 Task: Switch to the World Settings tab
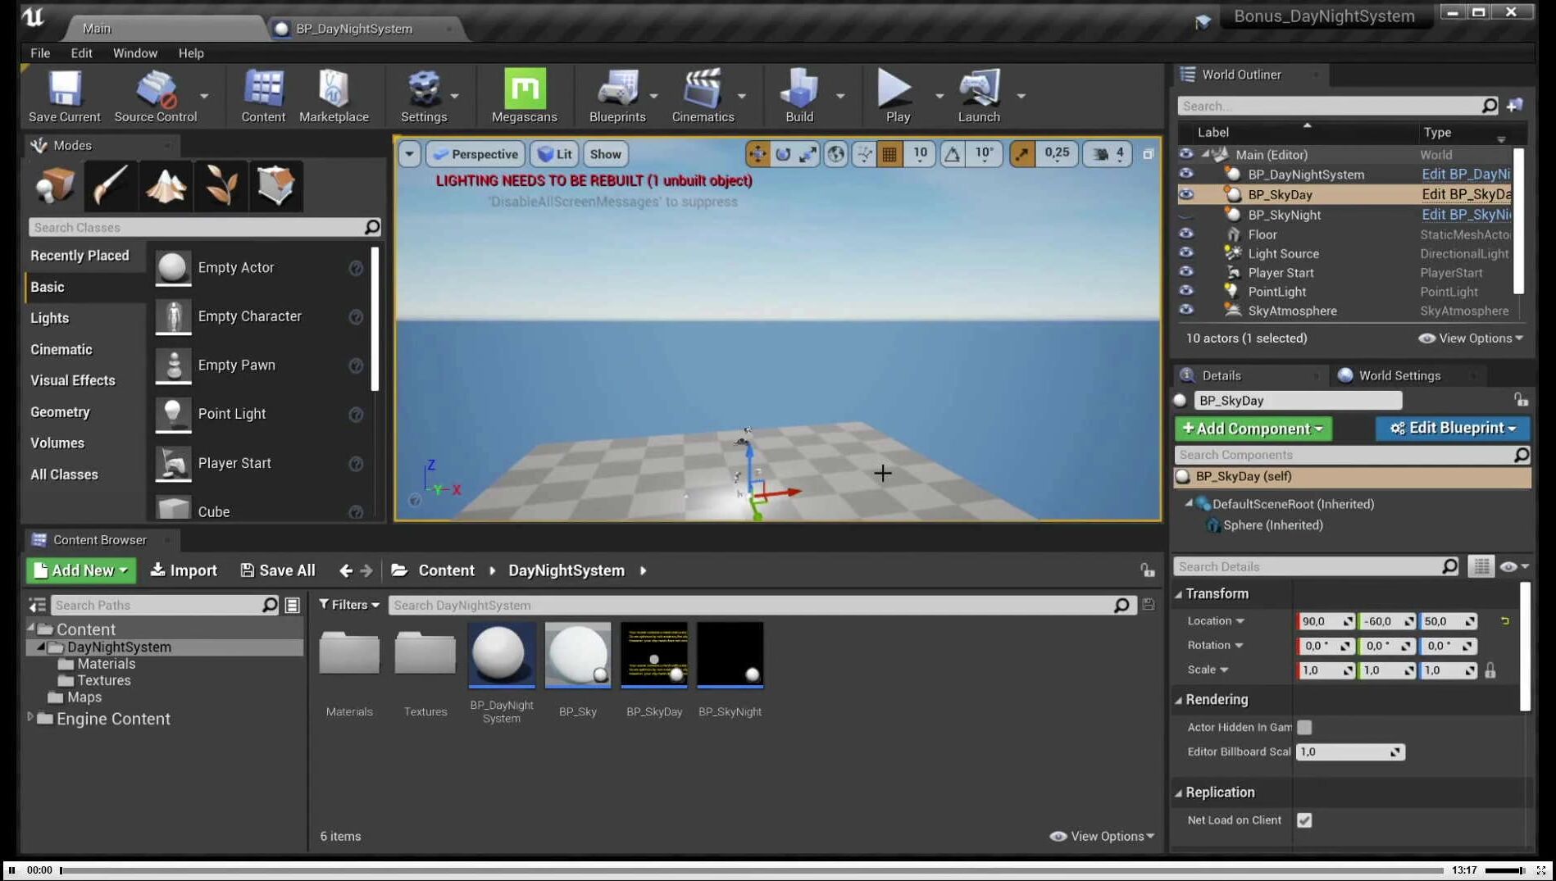tap(1399, 375)
